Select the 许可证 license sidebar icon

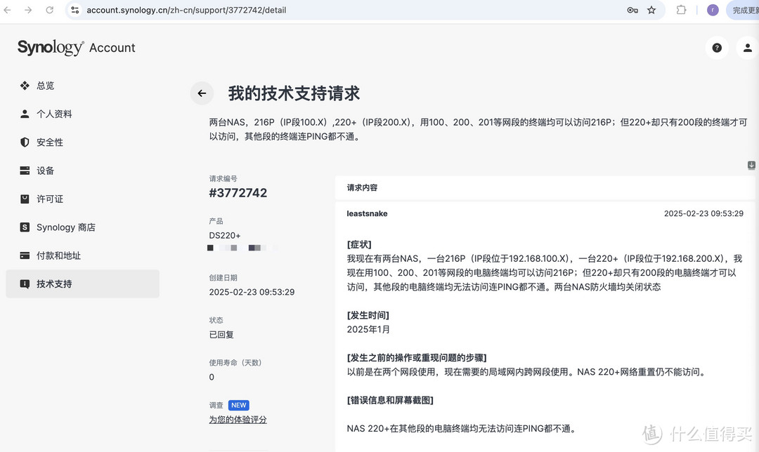click(x=24, y=199)
